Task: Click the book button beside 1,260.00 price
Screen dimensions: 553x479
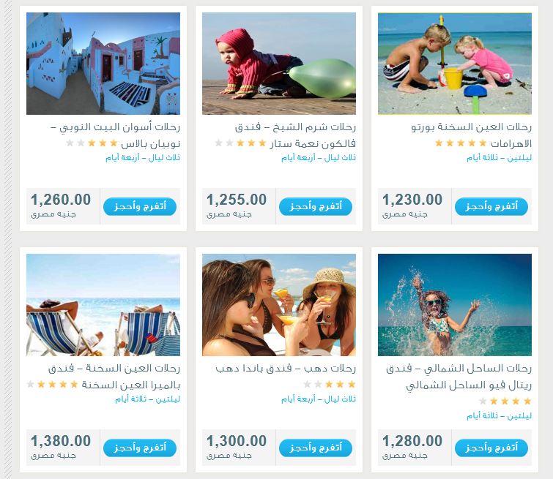Action: click(x=140, y=206)
